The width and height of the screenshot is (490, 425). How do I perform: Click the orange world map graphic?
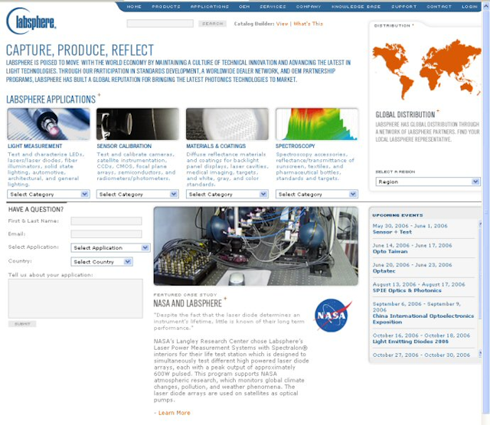coord(426,68)
